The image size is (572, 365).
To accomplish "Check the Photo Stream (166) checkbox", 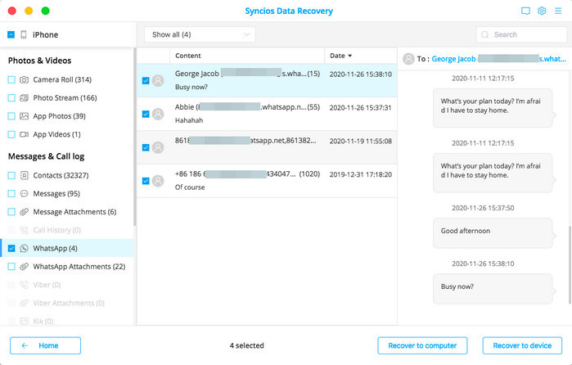I will [11, 98].
